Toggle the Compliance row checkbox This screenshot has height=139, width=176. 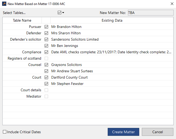[x=46, y=52]
